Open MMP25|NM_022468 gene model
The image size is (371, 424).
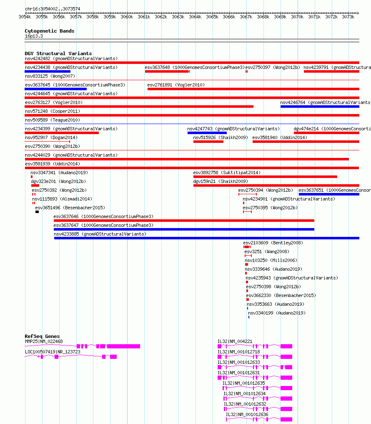point(82,346)
